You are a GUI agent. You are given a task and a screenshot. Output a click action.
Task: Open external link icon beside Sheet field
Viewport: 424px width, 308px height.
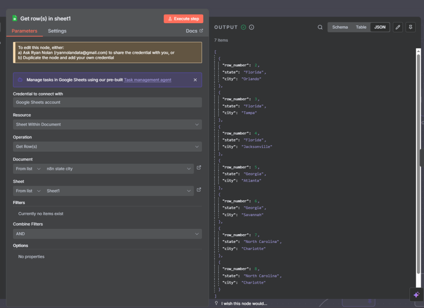pyautogui.click(x=199, y=190)
